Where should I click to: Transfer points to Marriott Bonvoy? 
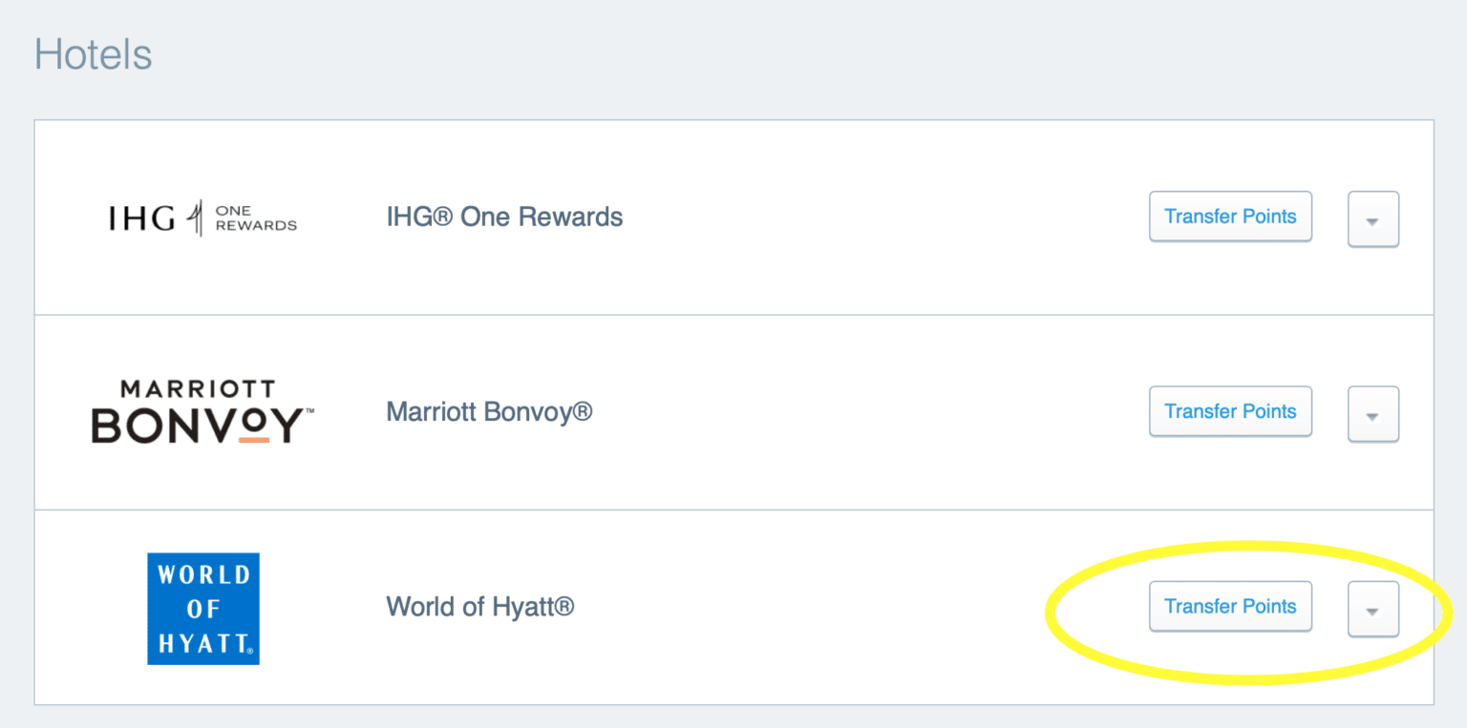click(x=1230, y=411)
